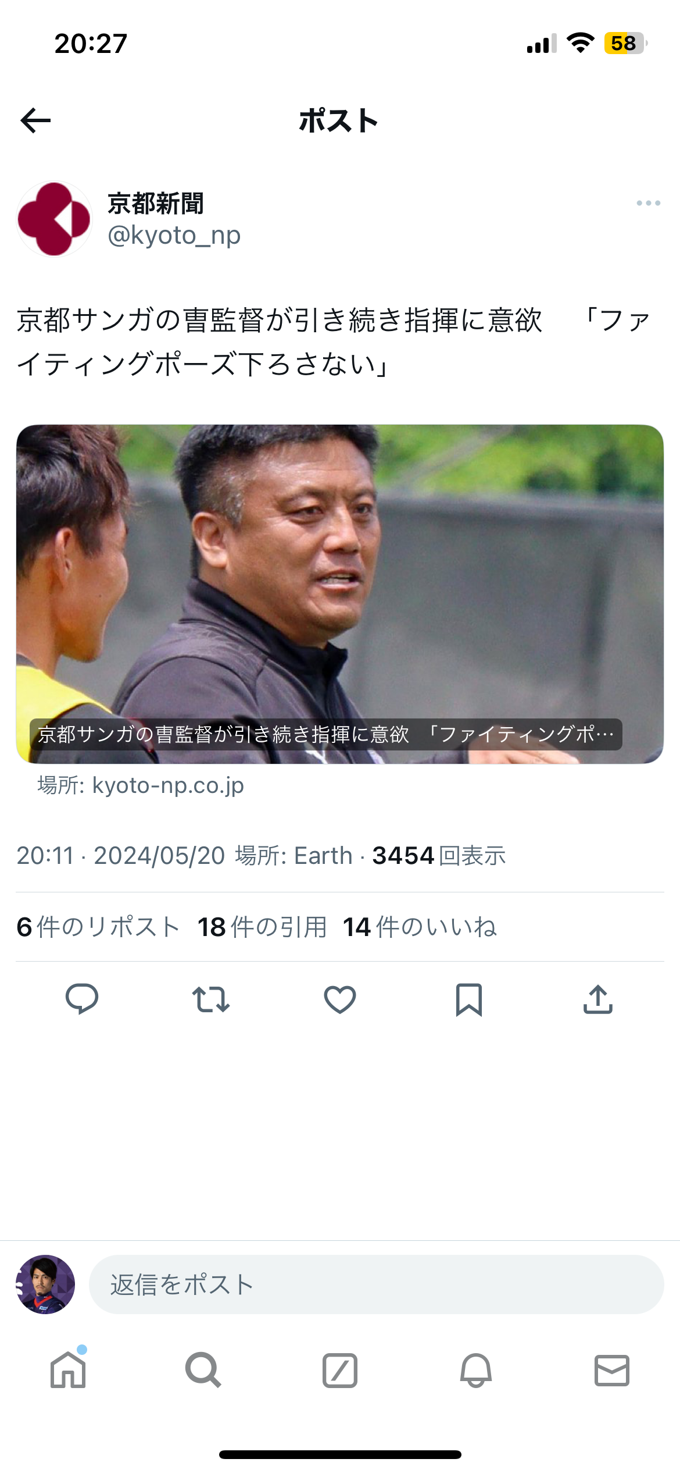The image size is (680, 1473).
Task: Open the article preview image
Action: (340, 594)
